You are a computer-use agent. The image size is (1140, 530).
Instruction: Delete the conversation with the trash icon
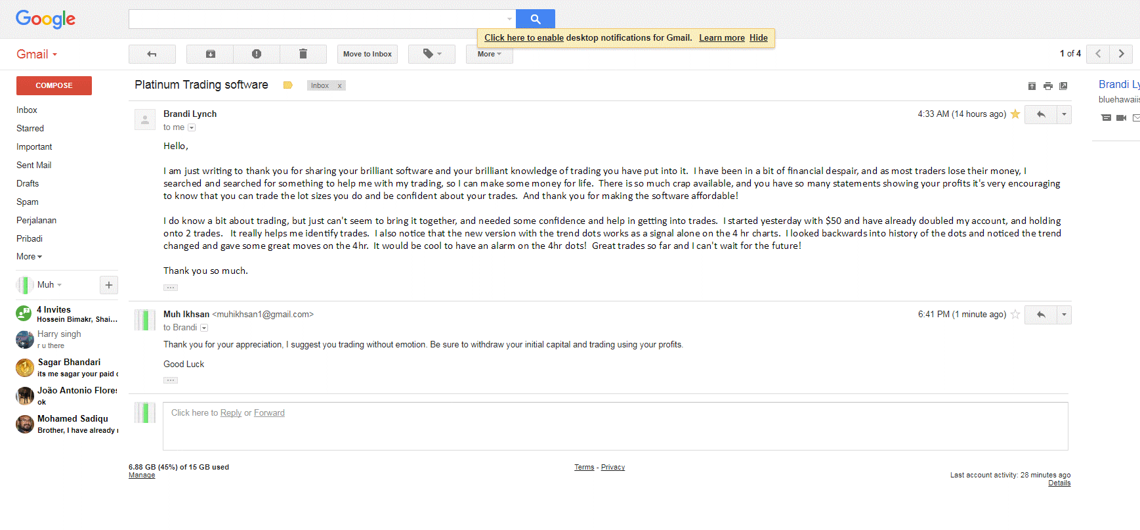coord(303,54)
